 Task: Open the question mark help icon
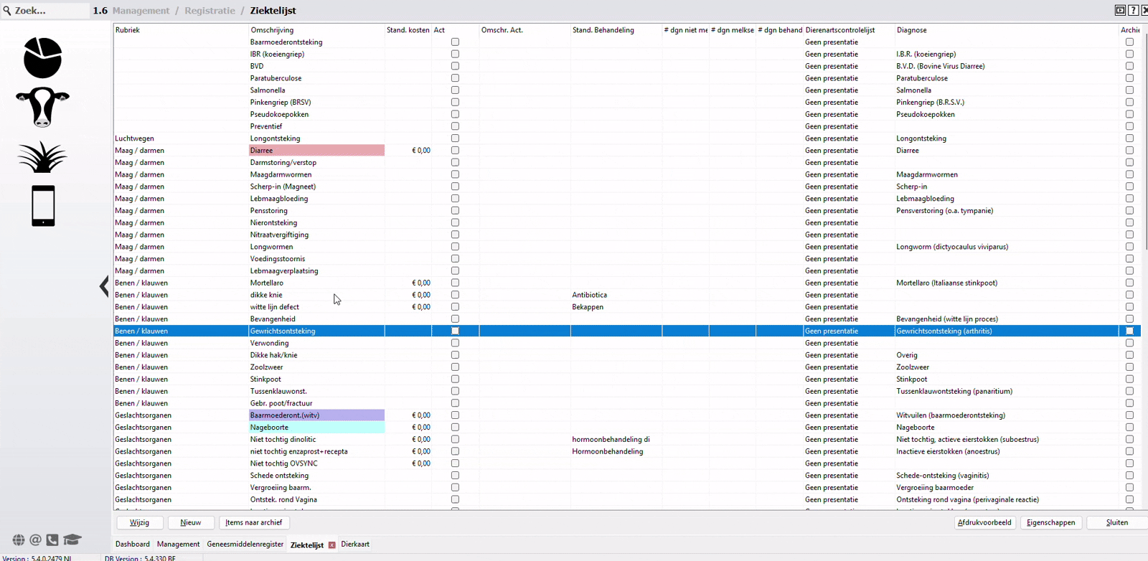tap(1133, 10)
